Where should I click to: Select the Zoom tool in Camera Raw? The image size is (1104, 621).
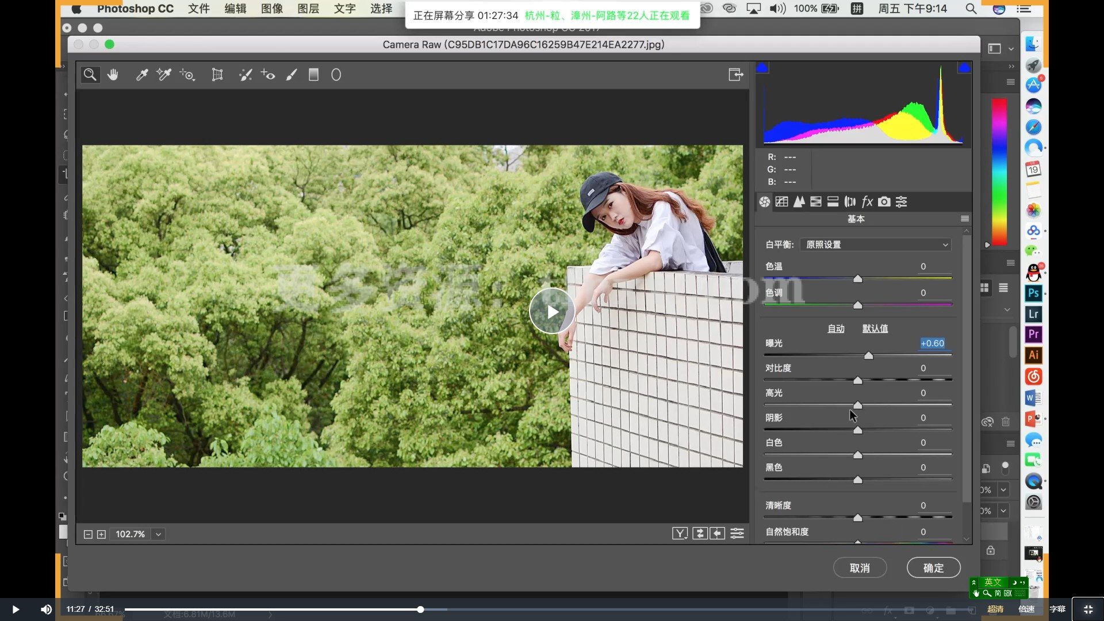click(x=90, y=75)
